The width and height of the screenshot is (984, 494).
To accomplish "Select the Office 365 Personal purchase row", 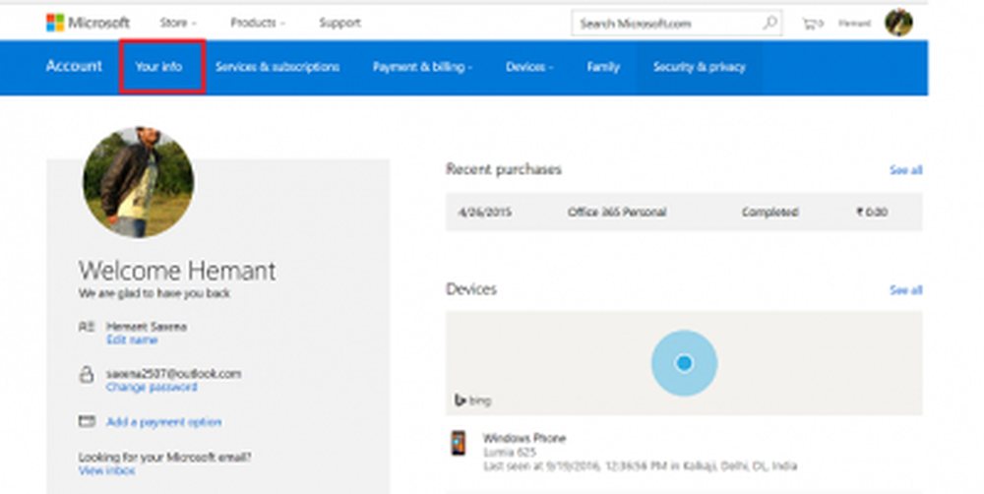I will pyautogui.click(x=684, y=213).
